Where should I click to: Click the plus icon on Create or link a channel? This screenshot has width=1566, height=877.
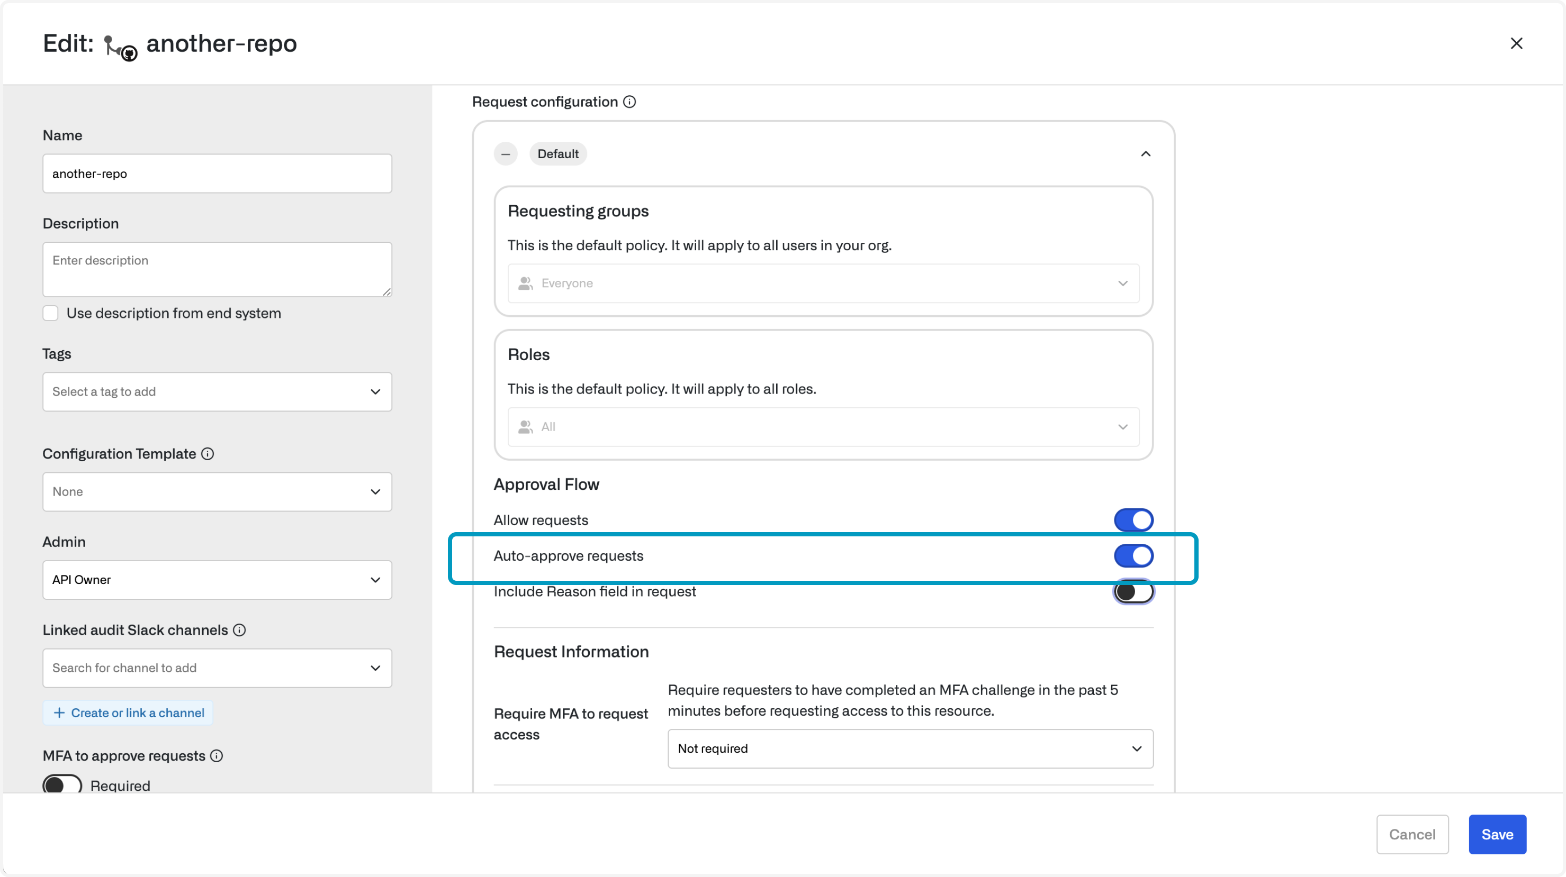coord(59,712)
